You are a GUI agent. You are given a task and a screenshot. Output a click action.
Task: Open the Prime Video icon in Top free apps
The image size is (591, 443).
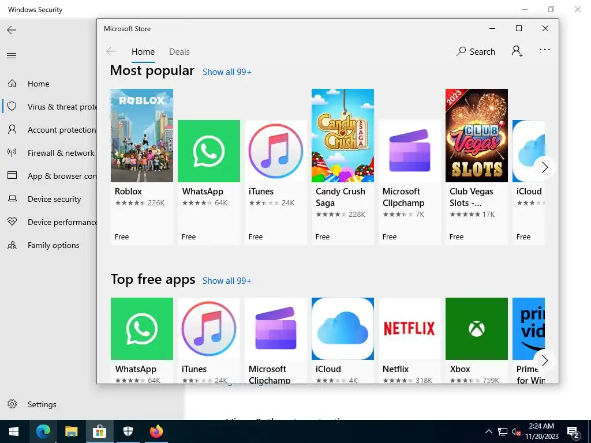529,329
